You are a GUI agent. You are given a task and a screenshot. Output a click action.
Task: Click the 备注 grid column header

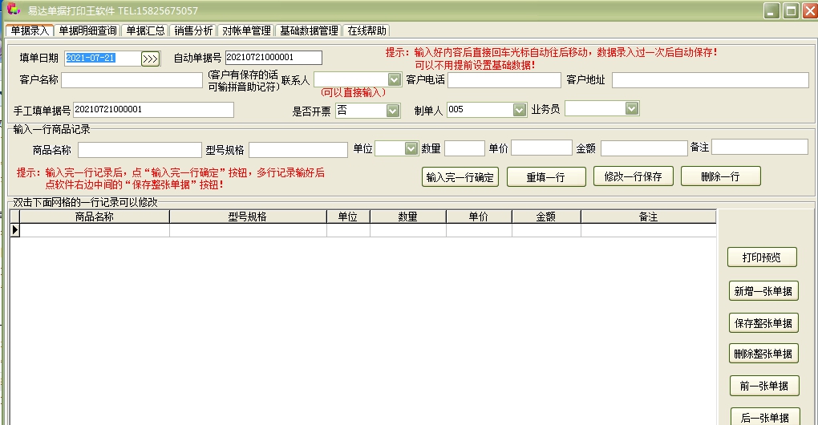coord(649,217)
